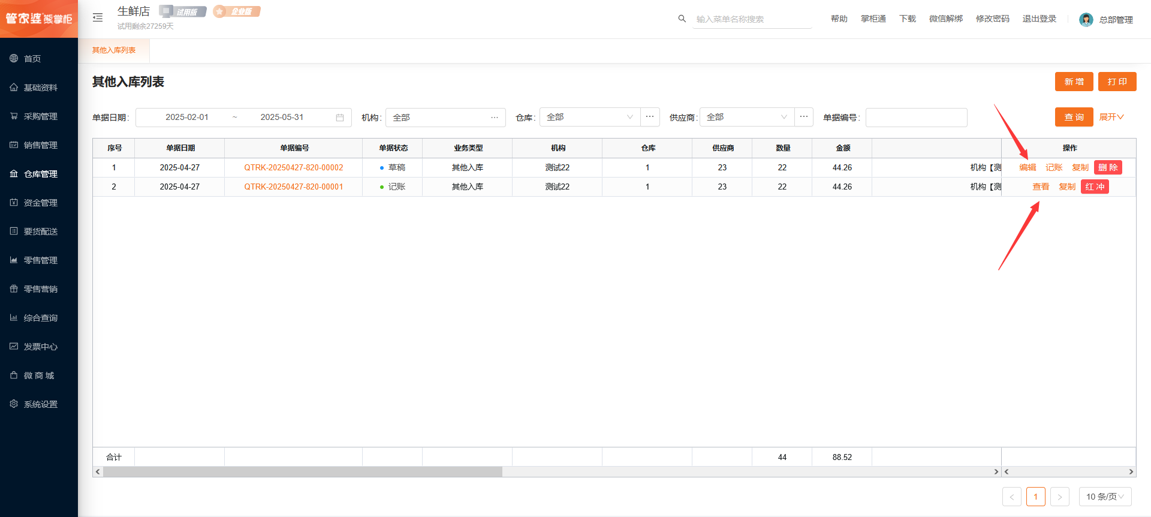Click the 资金管理 sidebar icon

14,202
